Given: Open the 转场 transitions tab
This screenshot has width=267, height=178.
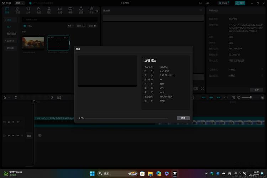Looking at the screenshot, I should (60, 10).
